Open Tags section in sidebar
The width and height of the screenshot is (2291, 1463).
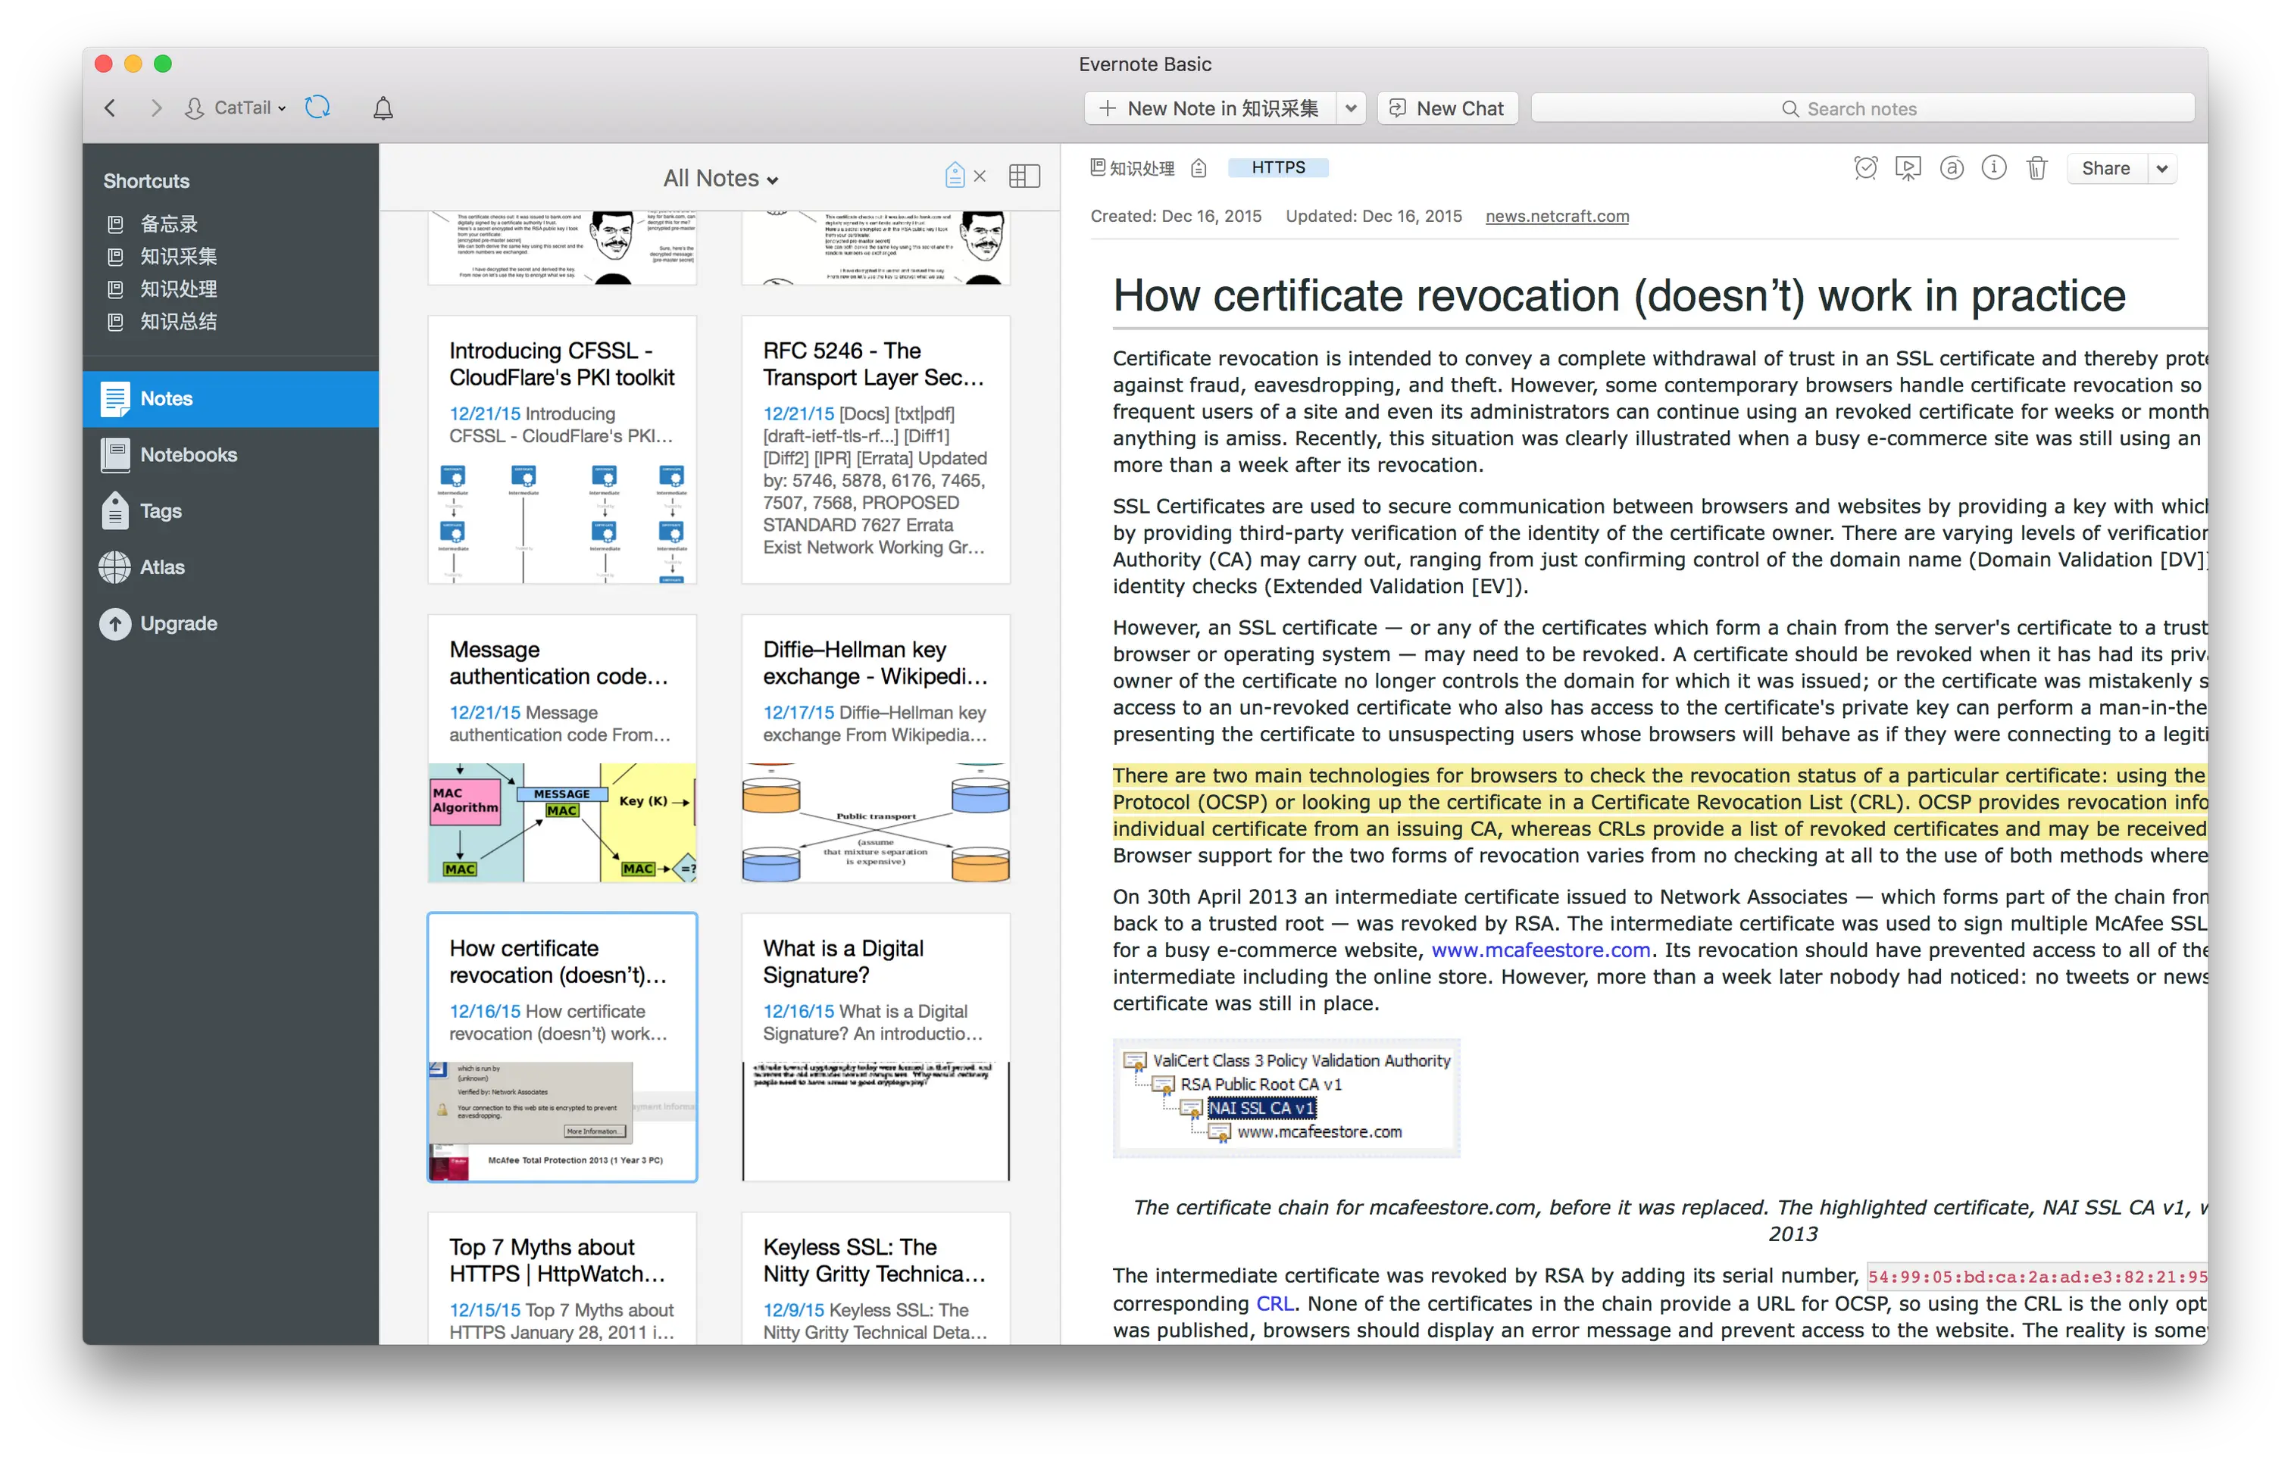click(160, 511)
